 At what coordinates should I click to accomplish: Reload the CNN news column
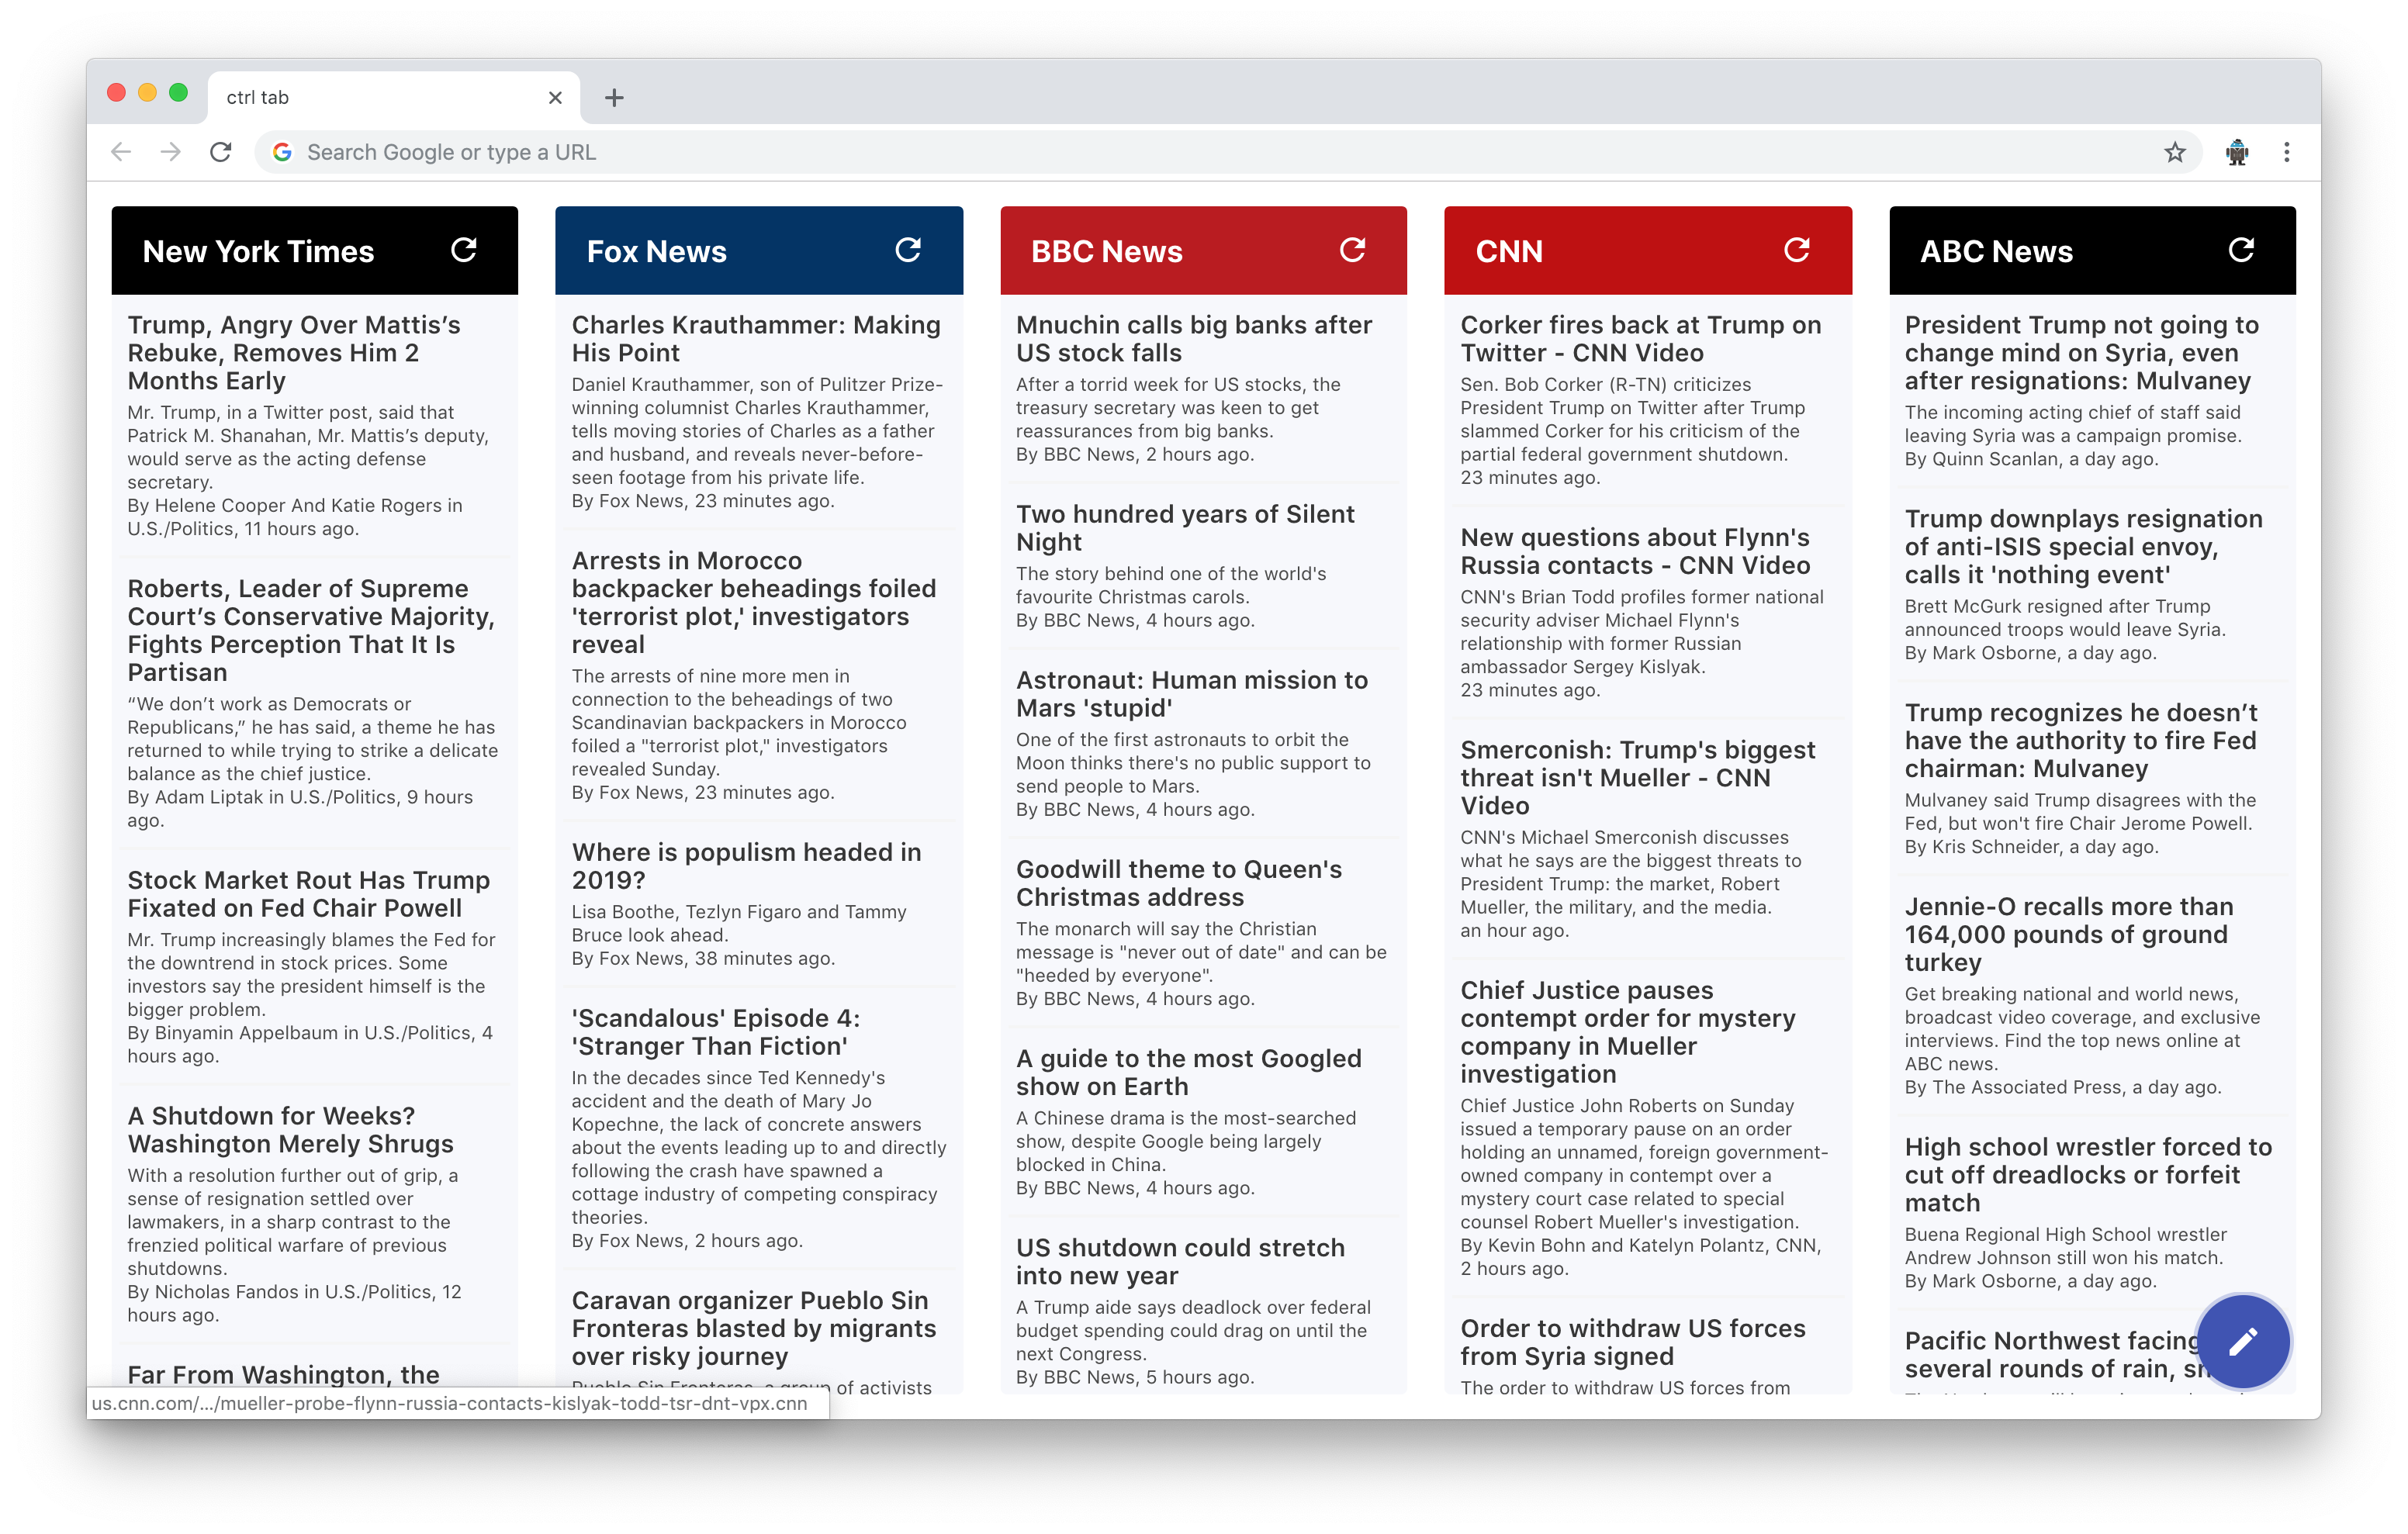[1796, 250]
